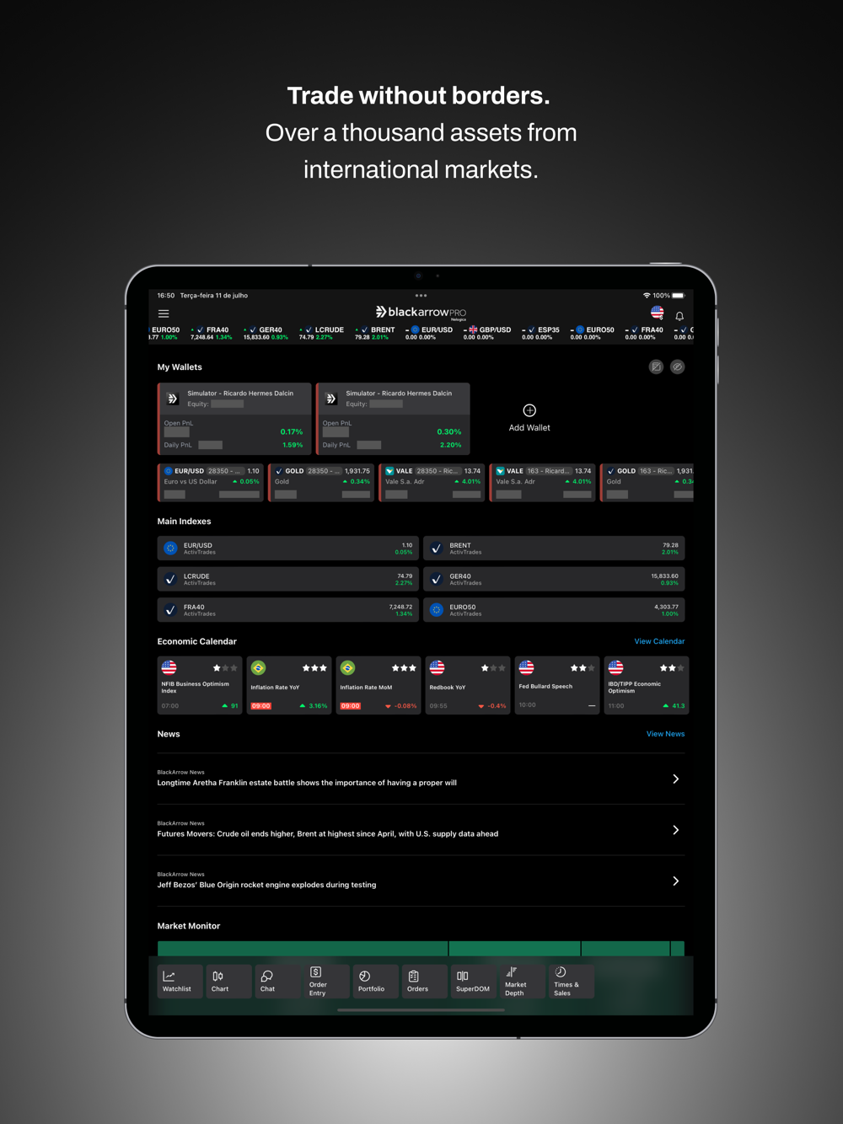Open the Chat tool

coord(277,982)
